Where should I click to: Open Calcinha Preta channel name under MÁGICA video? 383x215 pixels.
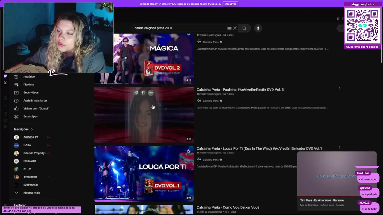211,42
